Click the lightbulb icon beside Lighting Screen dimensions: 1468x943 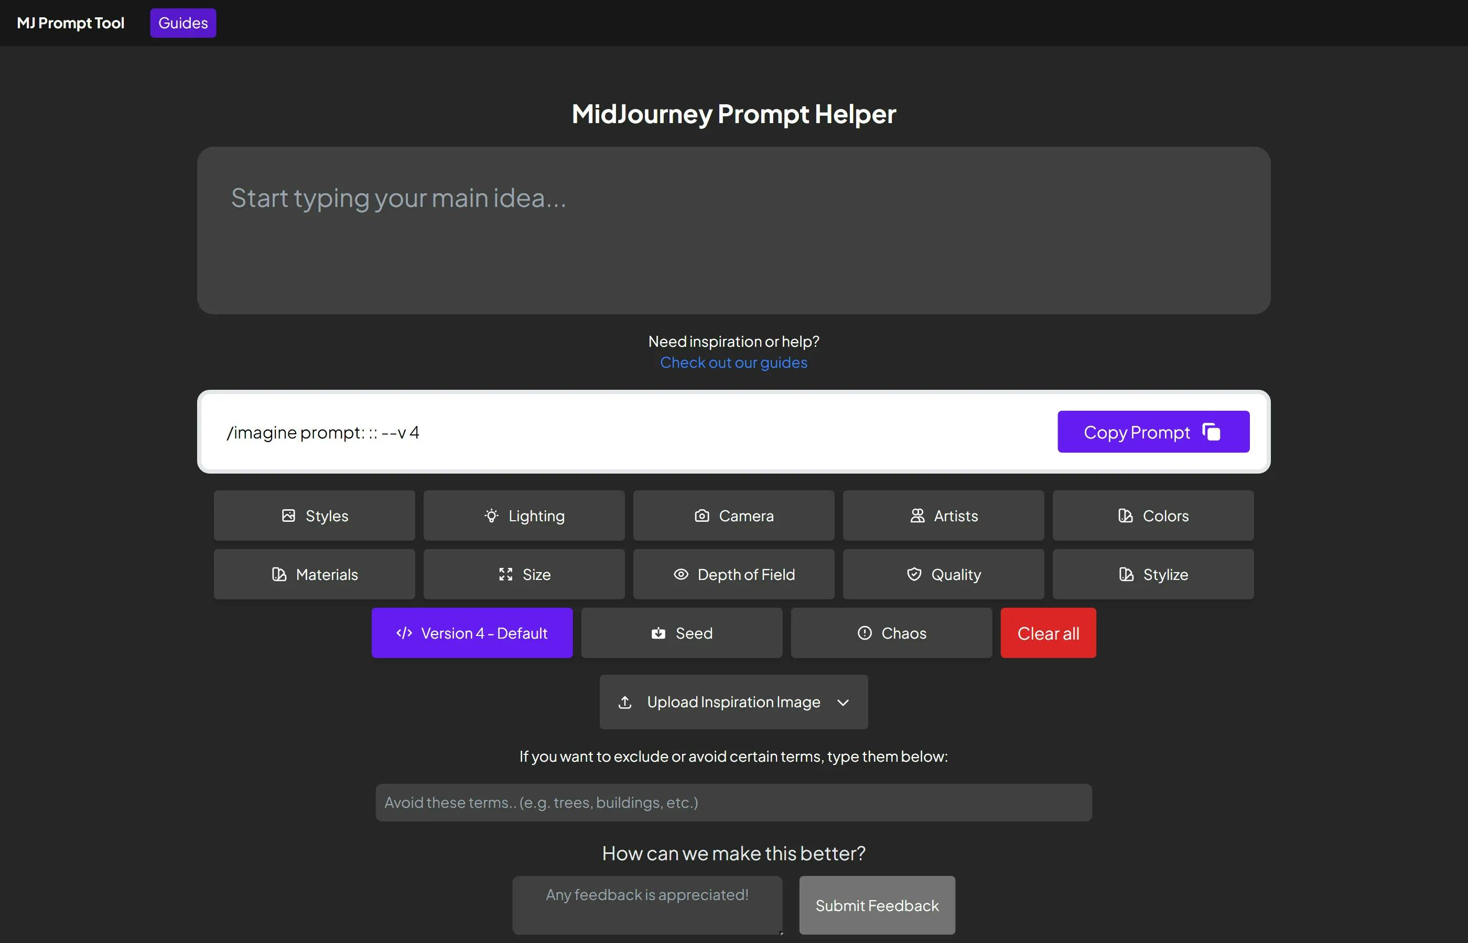(x=491, y=516)
